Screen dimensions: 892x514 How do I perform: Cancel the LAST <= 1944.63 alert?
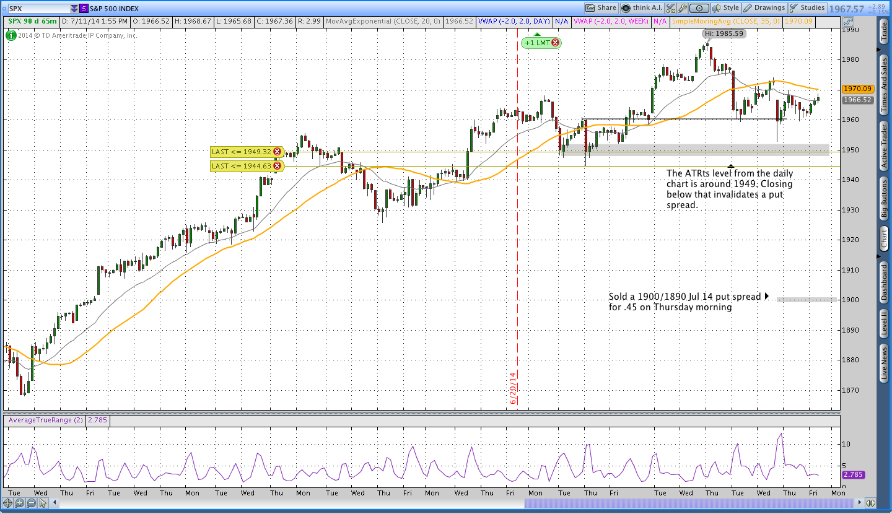(x=277, y=165)
